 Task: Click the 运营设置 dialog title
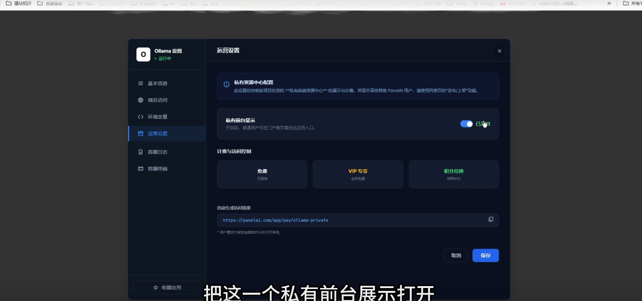[x=228, y=50]
